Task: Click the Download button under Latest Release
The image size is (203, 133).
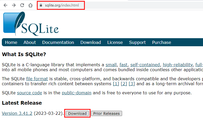Action: click(x=77, y=114)
